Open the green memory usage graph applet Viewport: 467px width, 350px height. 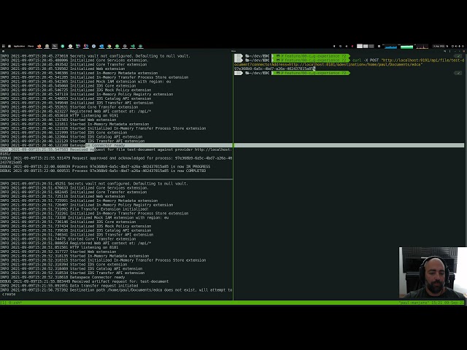coord(406,47)
